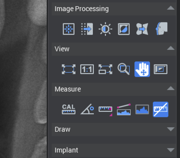
Task: Click the CAL calibration ruler icon
Action: (x=69, y=109)
